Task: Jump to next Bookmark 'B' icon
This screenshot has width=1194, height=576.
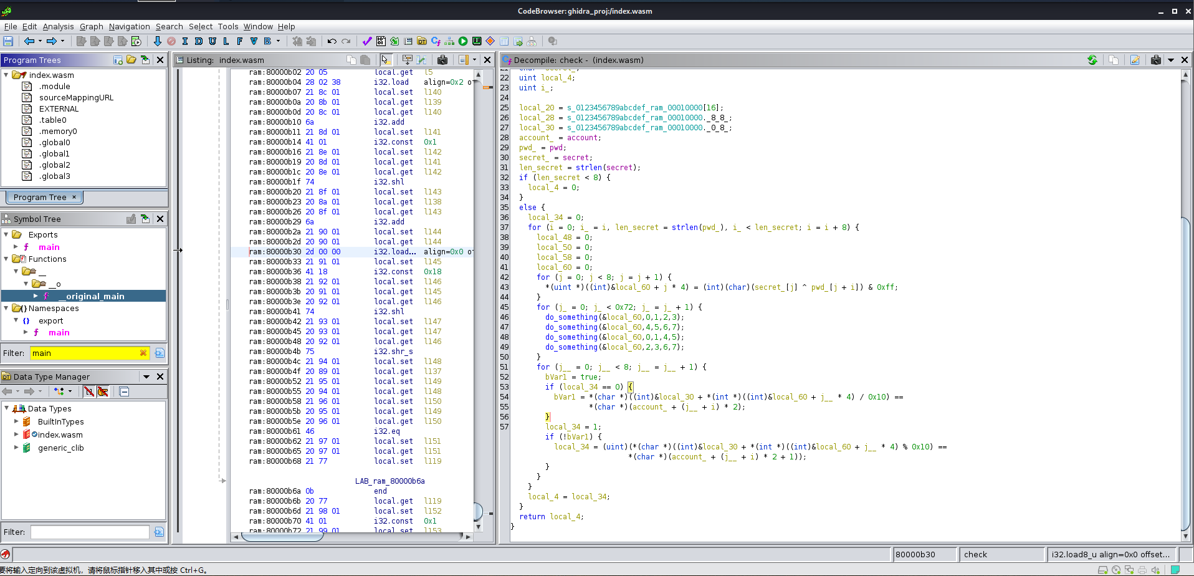Action: coord(268,41)
